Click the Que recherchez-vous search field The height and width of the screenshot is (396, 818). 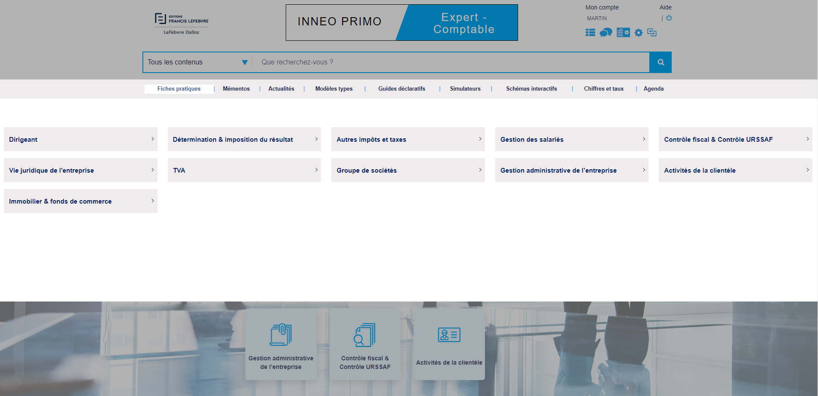451,62
